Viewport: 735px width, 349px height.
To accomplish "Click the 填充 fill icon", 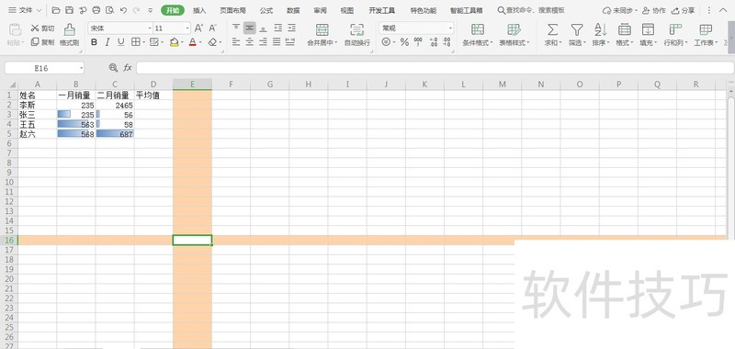I will pos(648,30).
